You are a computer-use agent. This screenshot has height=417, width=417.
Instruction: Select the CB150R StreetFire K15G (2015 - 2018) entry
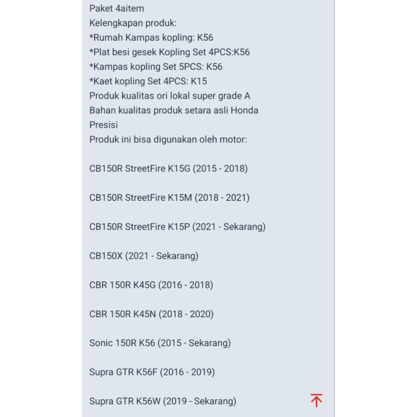point(168,169)
